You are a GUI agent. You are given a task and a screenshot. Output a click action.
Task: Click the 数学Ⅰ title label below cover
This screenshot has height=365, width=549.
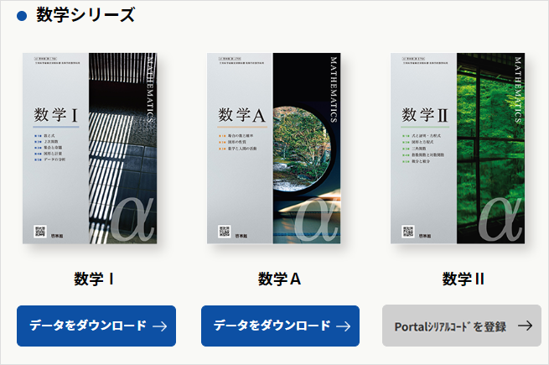tap(94, 279)
